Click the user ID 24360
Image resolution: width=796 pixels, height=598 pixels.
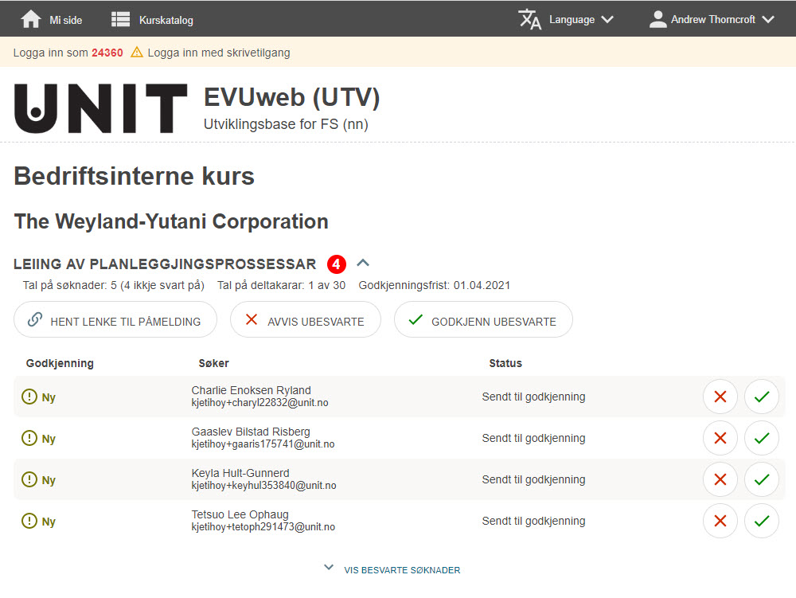point(107,53)
